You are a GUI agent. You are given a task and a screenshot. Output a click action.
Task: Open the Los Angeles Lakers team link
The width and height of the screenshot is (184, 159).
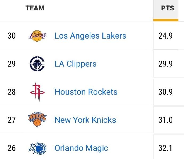(90, 36)
